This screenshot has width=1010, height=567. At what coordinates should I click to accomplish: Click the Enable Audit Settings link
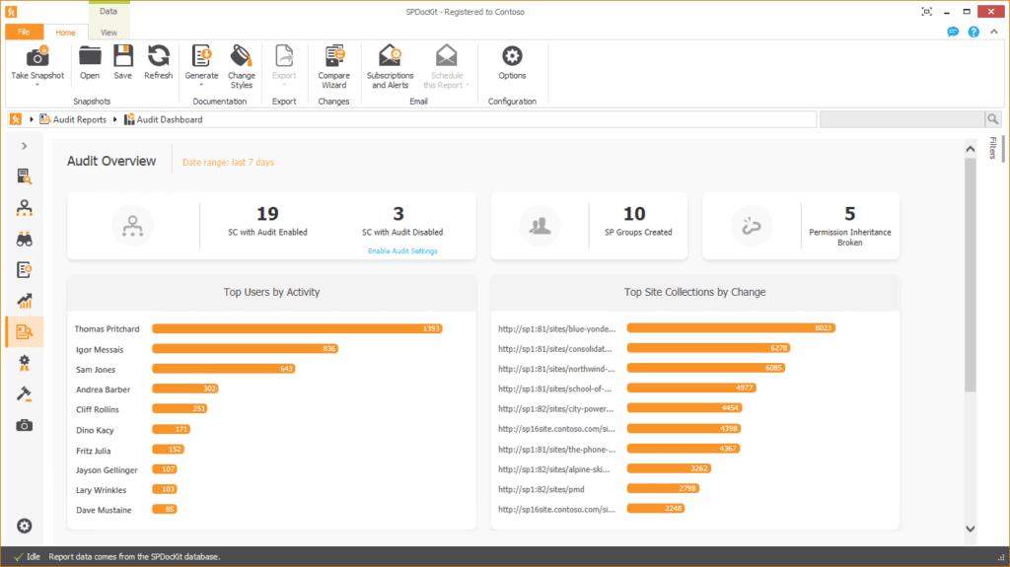tap(402, 251)
